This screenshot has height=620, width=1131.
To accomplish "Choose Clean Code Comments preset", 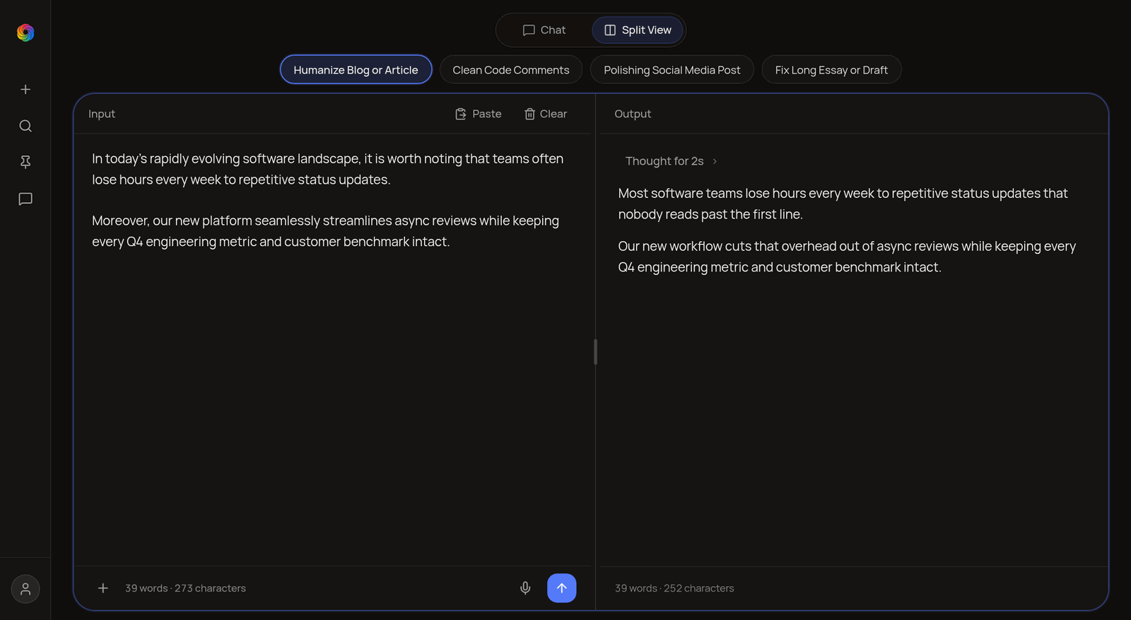I will coord(511,70).
